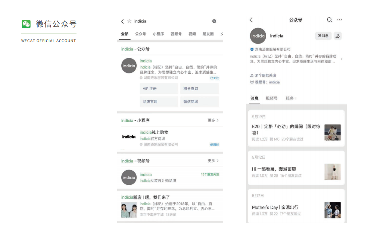Open the 微信商城 button
The height and width of the screenshot is (237, 371).
(199, 102)
